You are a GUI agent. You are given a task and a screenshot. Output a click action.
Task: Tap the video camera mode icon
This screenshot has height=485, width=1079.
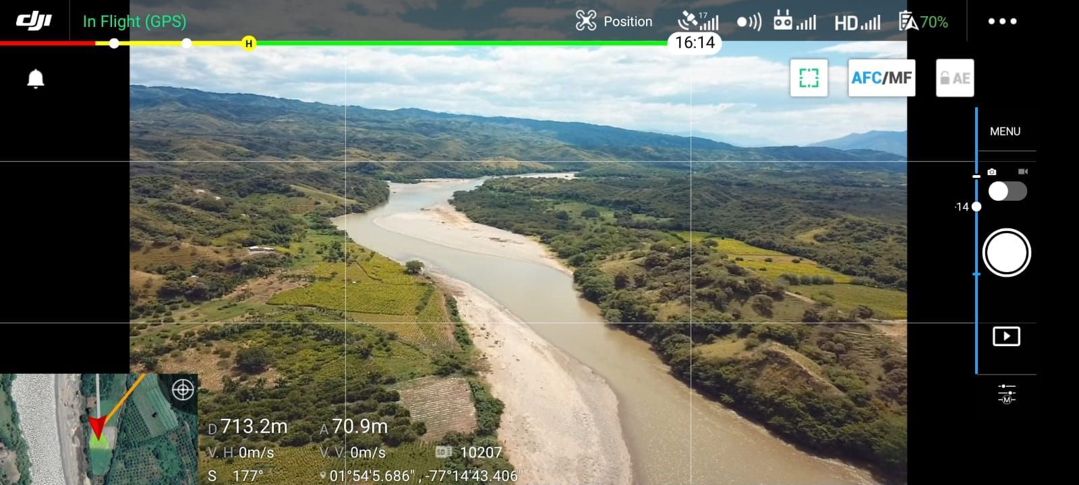tap(1022, 172)
